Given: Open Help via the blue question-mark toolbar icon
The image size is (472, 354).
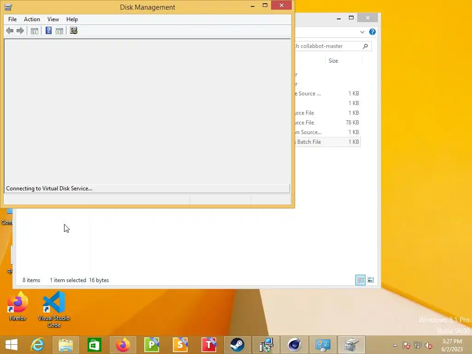Looking at the screenshot, I should pyautogui.click(x=48, y=31).
